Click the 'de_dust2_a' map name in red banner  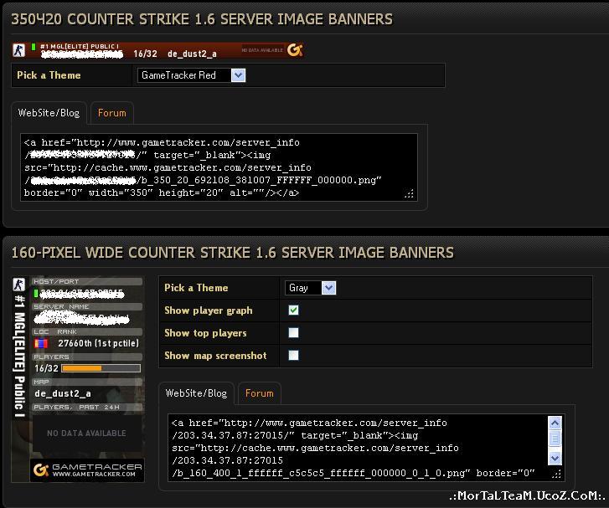coord(192,54)
